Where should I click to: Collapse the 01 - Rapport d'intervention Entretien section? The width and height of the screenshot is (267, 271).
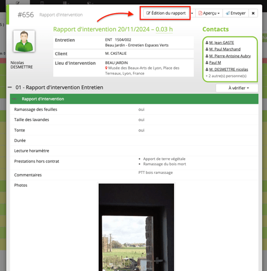pyautogui.click(x=10, y=87)
